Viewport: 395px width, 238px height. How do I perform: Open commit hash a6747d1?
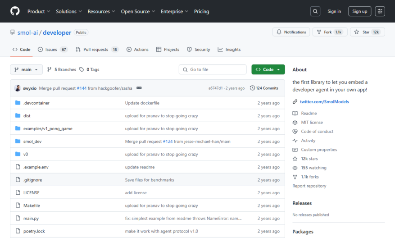(215, 88)
